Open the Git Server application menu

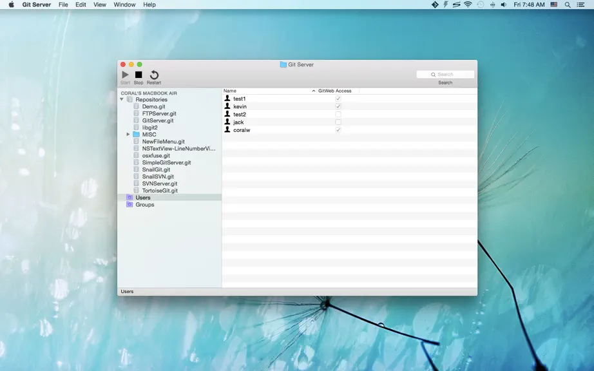[36, 5]
